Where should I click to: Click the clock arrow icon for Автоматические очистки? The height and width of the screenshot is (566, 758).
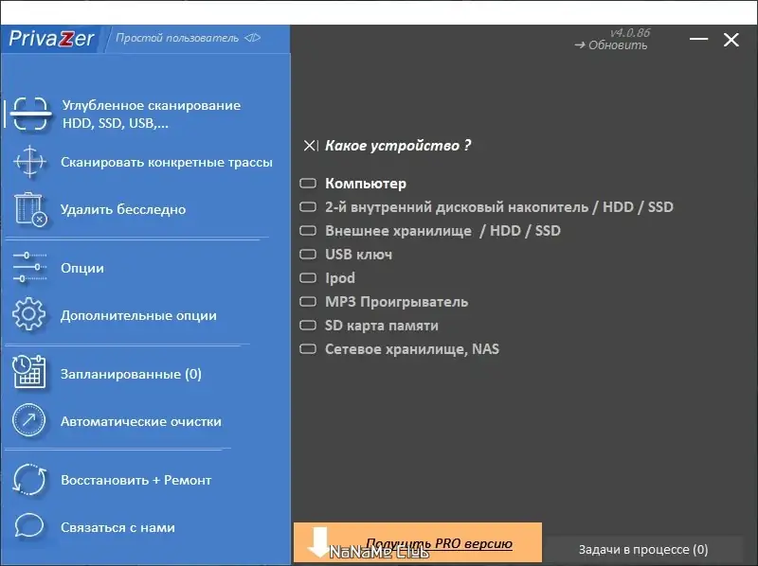[x=29, y=420]
